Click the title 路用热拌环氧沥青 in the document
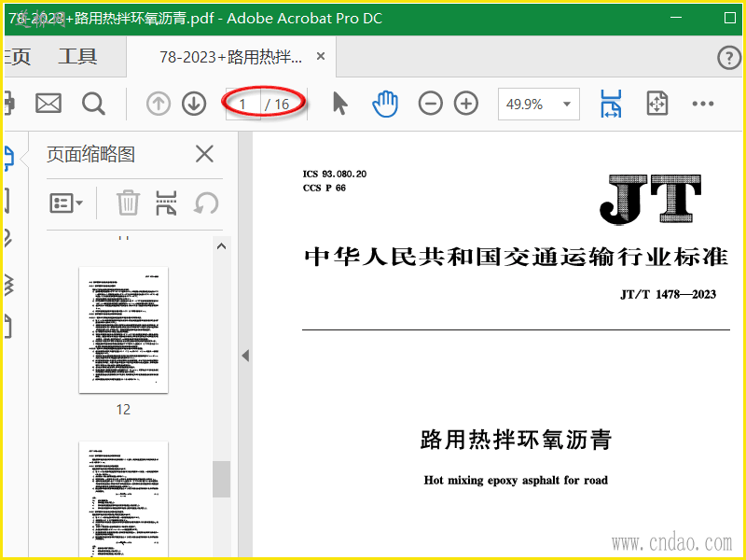746x560 pixels. point(516,440)
